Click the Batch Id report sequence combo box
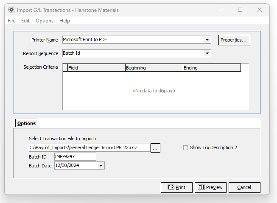Image resolution: width=277 pixels, height=203 pixels. 137,53
